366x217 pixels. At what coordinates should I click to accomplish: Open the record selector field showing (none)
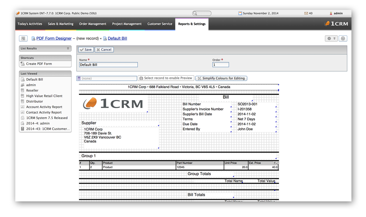click(x=106, y=78)
